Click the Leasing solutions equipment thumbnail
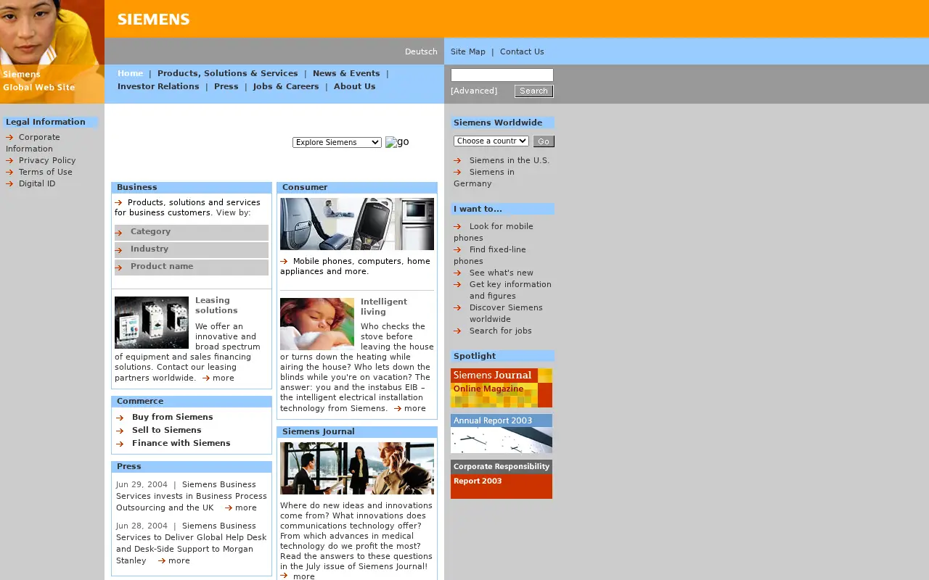This screenshot has width=929, height=580. coord(152,323)
